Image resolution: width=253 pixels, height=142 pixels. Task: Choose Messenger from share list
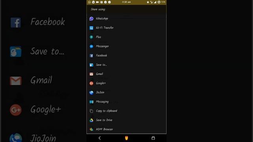point(102,47)
